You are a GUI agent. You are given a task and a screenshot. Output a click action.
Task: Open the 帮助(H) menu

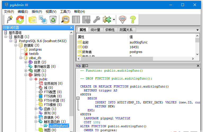(x=79, y=12)
